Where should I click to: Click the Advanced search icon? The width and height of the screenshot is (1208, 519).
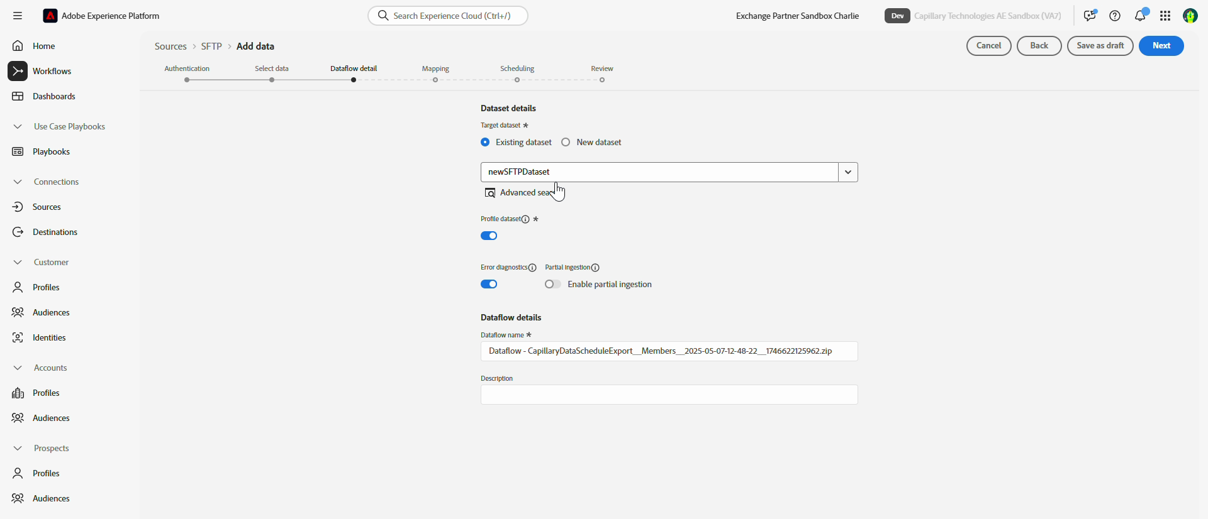(490, 193)
